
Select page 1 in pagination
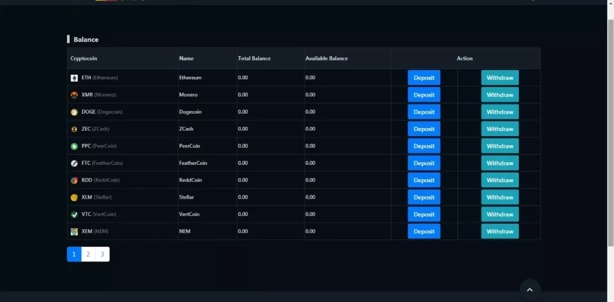[x=74, y=254]
